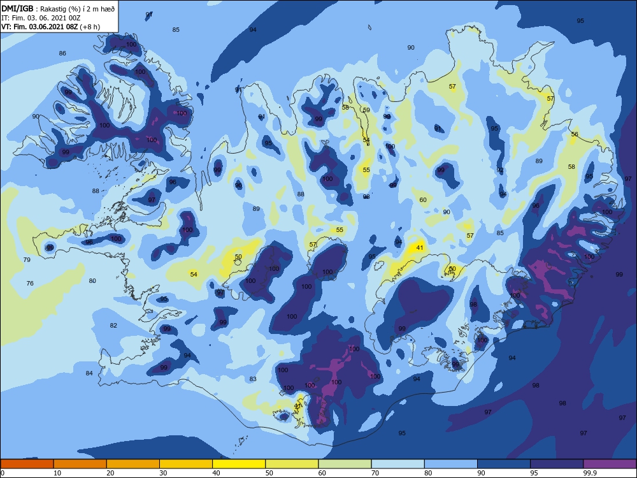637x478 pixels.
Task: Click the map value '83' in south Iceland
Action: click(253, 379)
